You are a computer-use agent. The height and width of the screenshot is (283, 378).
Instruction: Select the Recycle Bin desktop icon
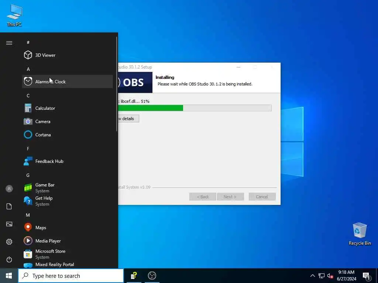[x=360, y=234]
